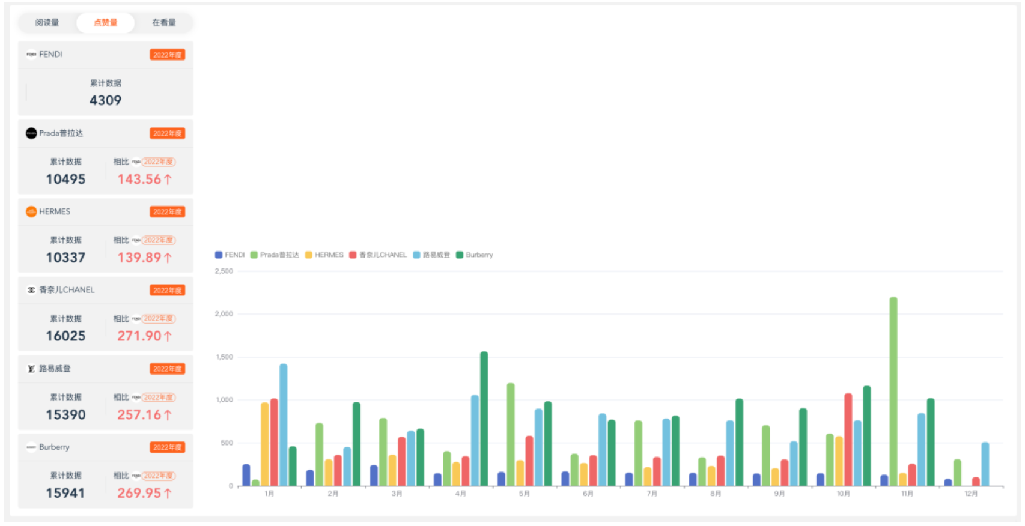Open the outlined 2022年度 comparison tag in 香奈儿CHANEL card
Screen dimensions: 1025x526
(159, 319)
